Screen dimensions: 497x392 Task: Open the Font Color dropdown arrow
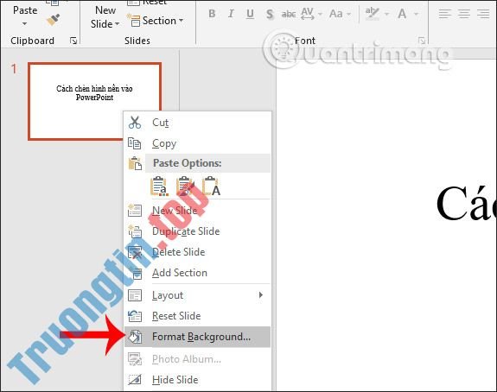point(416,14)
